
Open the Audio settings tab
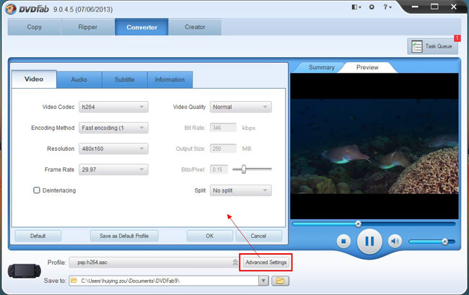(79, 79)
